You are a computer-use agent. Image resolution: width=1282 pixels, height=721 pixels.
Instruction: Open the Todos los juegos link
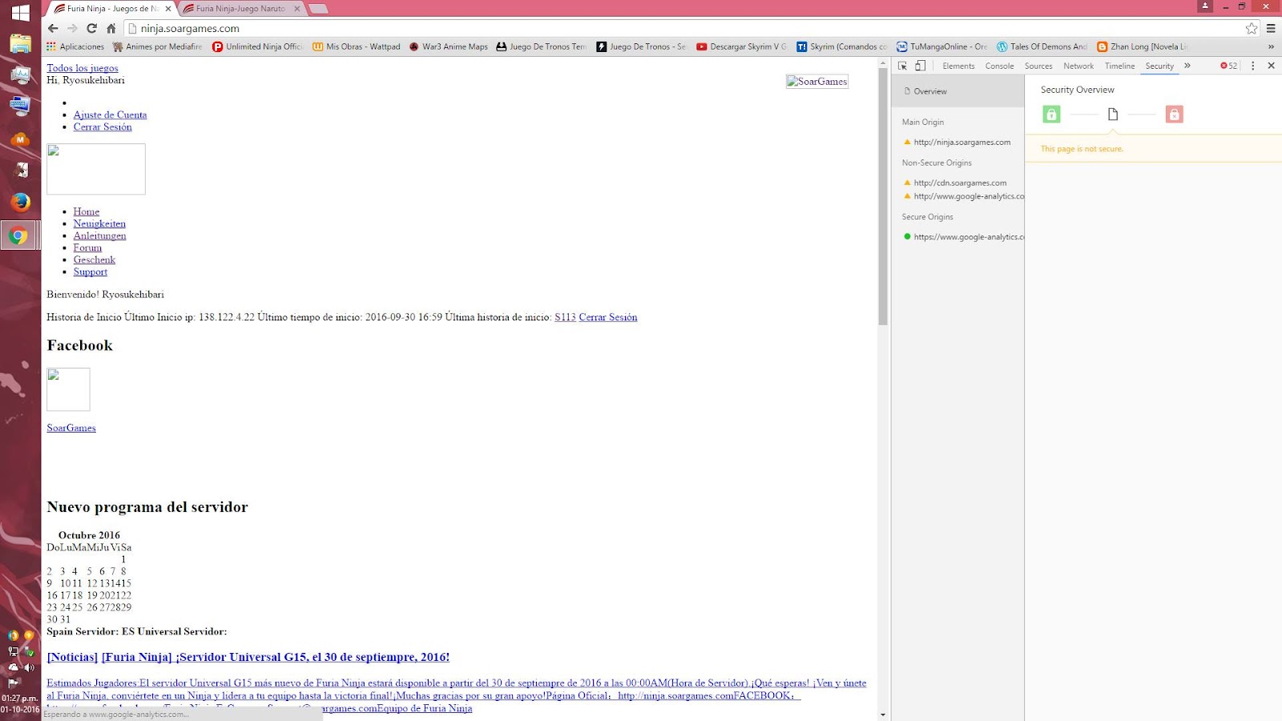(83, 68)
